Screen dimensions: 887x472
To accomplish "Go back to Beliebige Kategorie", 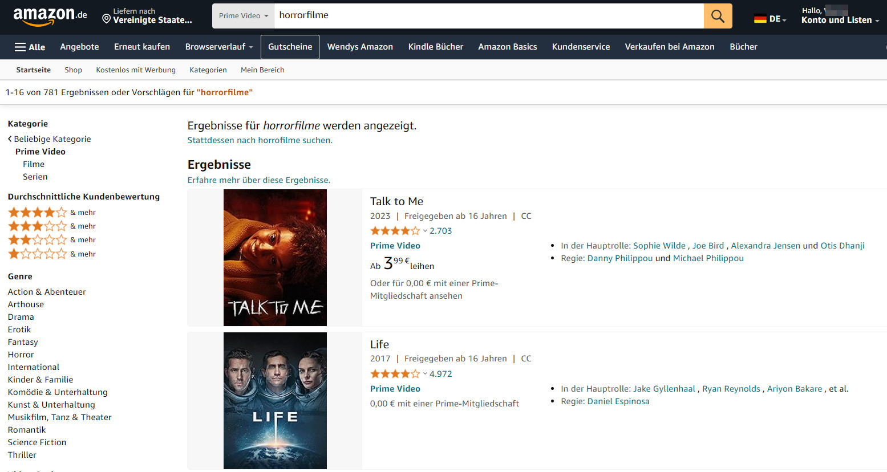I will click(x=50, y=139).
